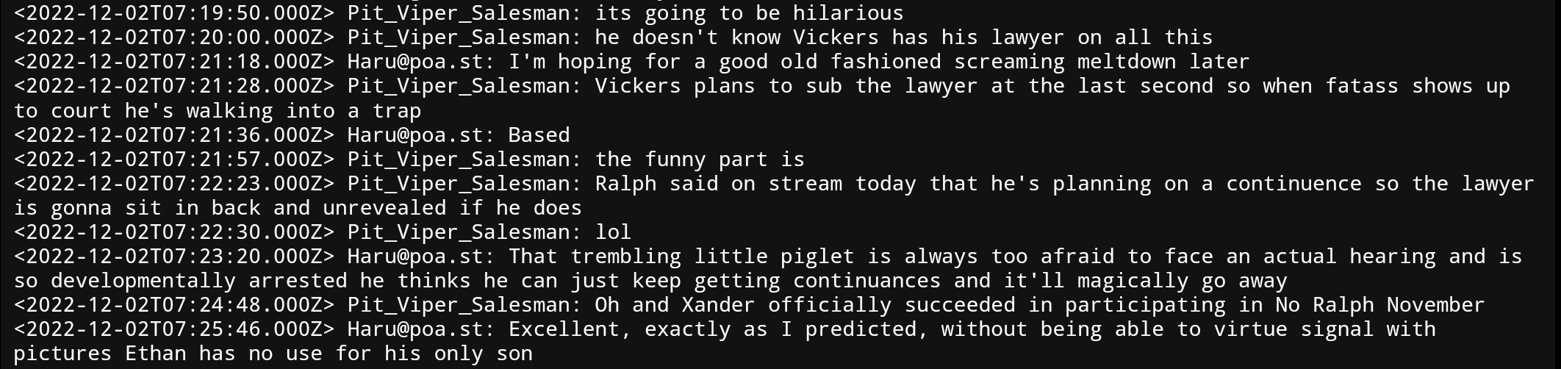Screen dimensions: 1561x369
Task: Click the phrase "trembling little piglet"
Action: [712, 257]
